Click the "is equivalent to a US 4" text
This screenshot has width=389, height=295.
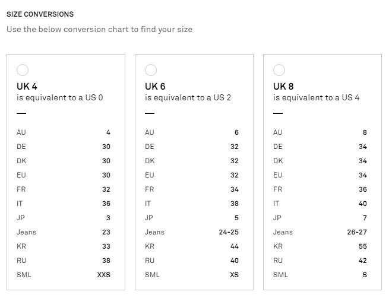coord(317,98)
